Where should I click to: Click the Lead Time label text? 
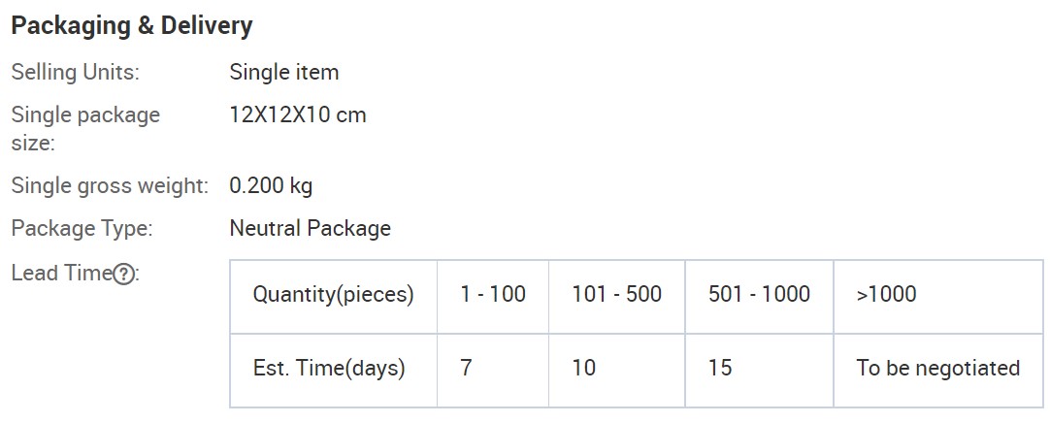tap(61, 273)
